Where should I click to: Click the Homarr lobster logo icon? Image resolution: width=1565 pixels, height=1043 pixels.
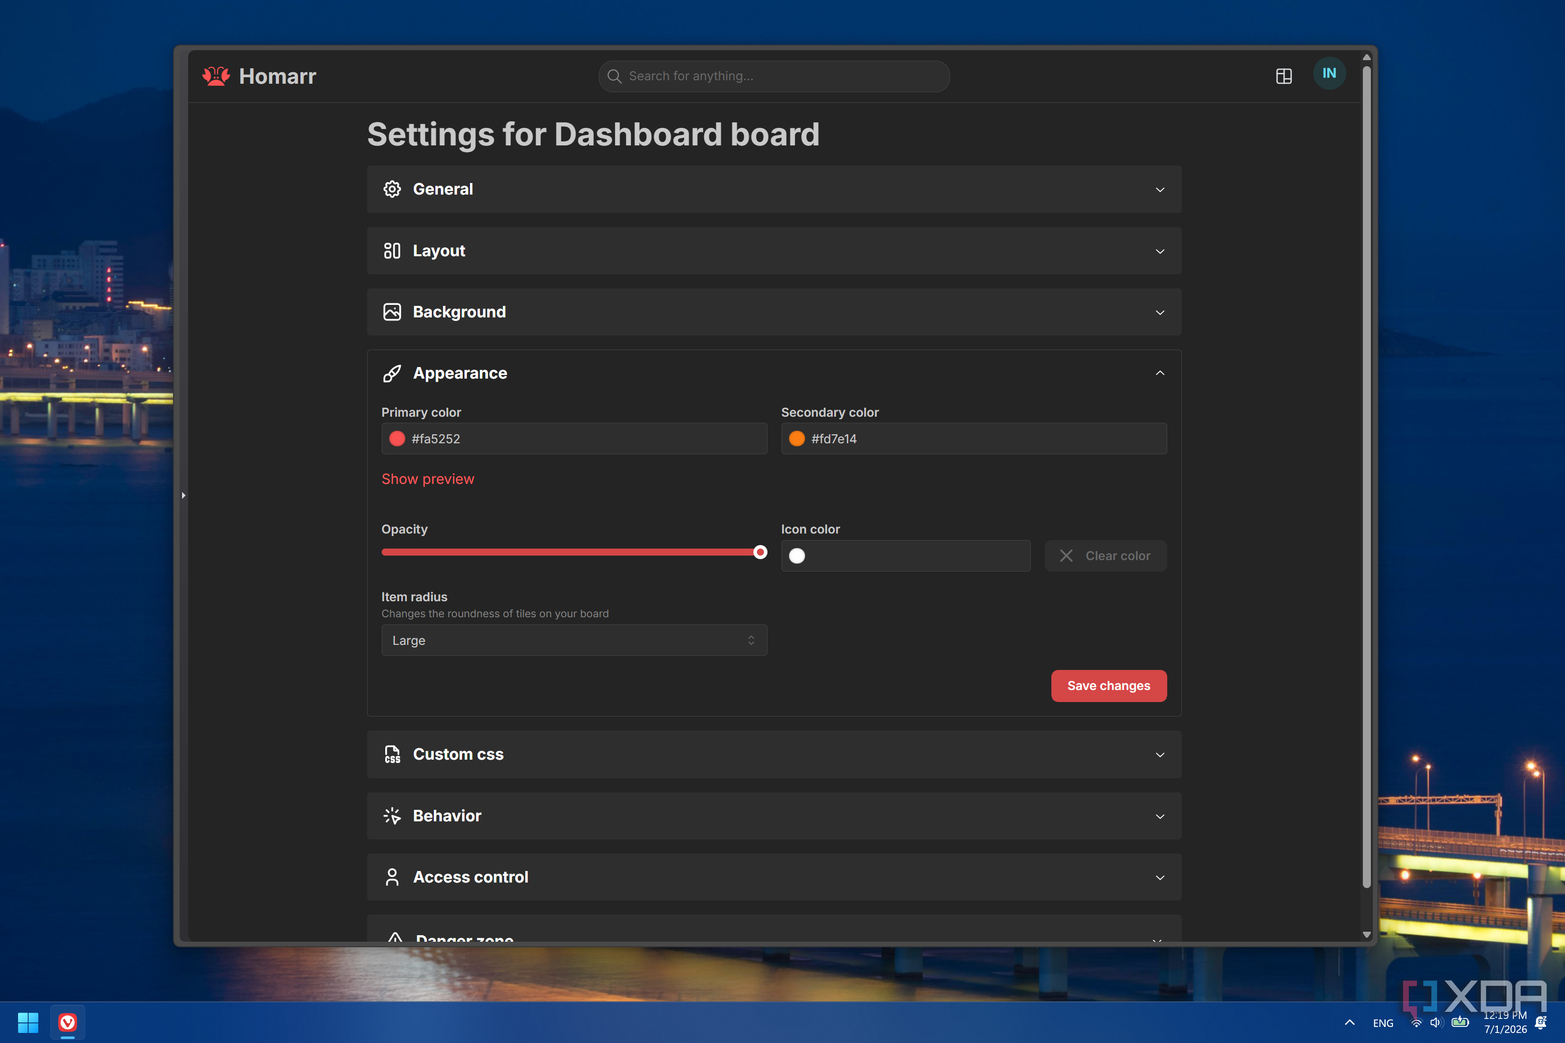[216, 76]
